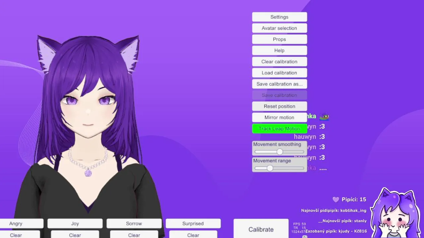Click 'Zazobaný pipík: kjudy - Kč816' text

[x=336, y=231]
